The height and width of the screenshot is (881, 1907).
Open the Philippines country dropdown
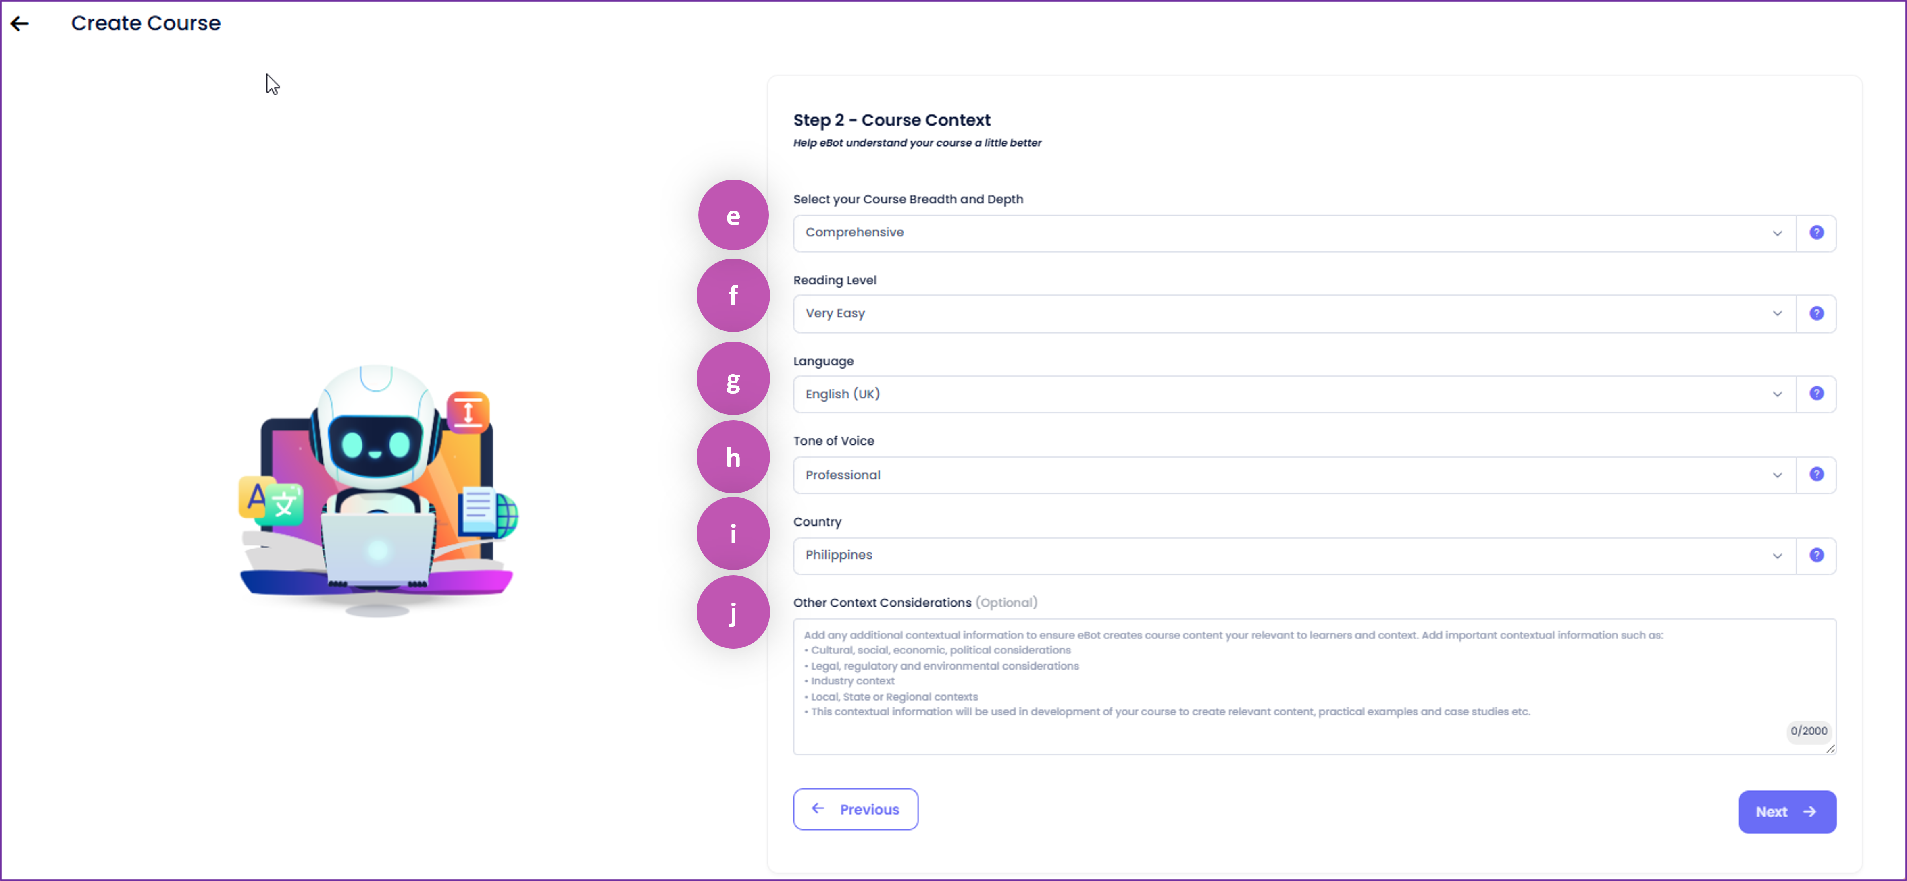[x=1295, y=556]
